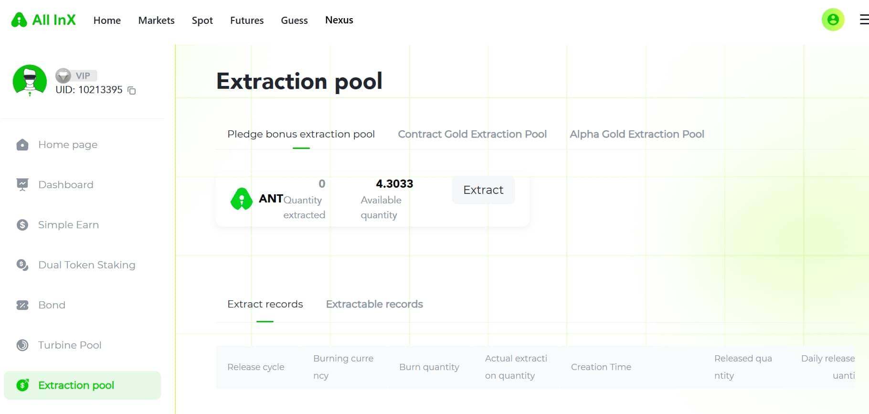Viewport: 869px width, 414px height.
Task: Open the Nexus menu item
Action: [339, 20]
